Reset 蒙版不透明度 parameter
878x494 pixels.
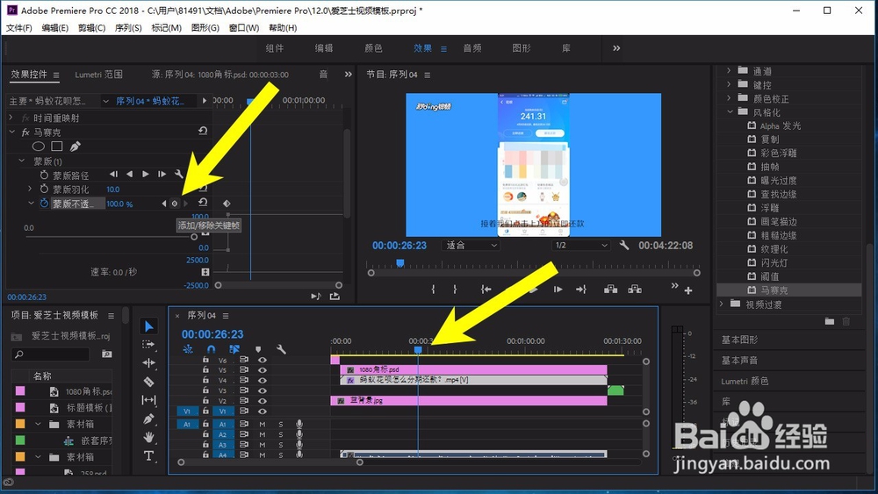[x=203, y=203]
